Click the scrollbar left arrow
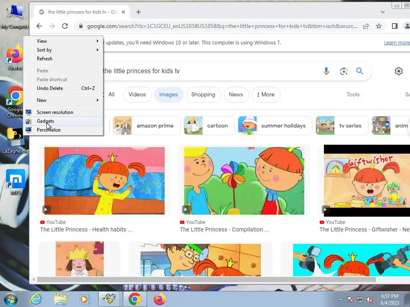 [x=34, y=279]
